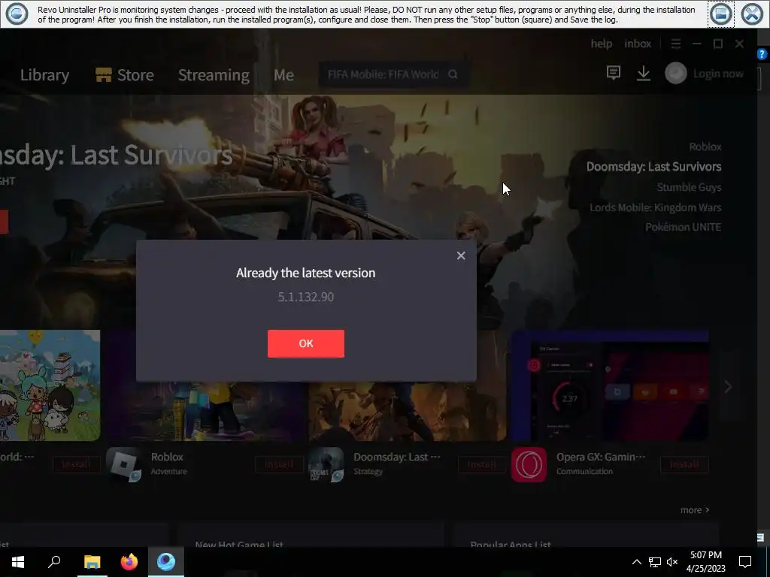Select Doomsday: Last Survivors in banner list
The width and height of the screenshot is (770, 577).
(653, 167)
